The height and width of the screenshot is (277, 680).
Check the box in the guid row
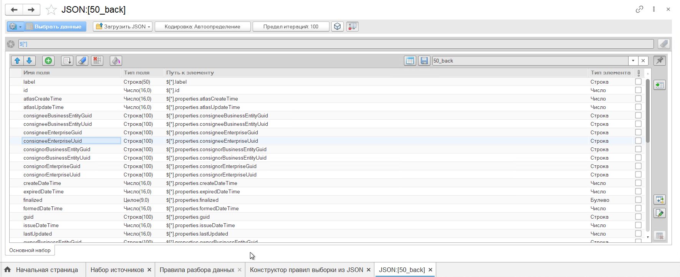[x=638, y=217]
